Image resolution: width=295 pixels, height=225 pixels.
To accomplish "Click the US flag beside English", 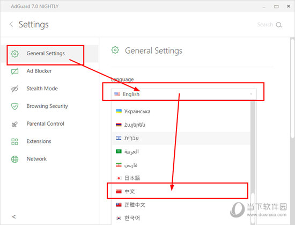I will pyautogui.click(x=117, y=94).
